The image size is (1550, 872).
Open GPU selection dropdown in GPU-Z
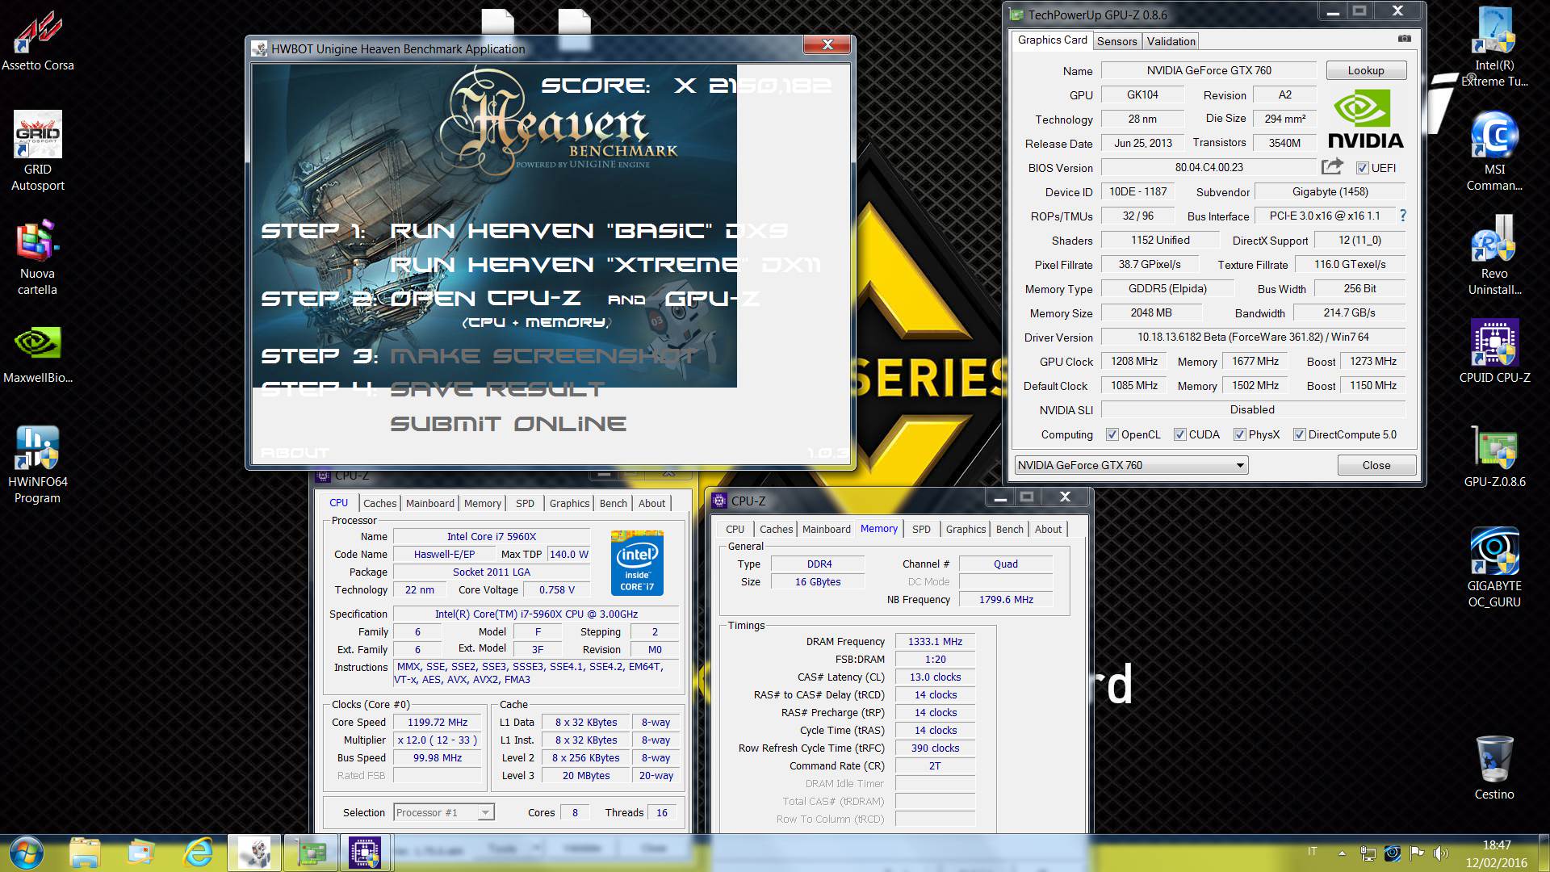[1131, 465]
